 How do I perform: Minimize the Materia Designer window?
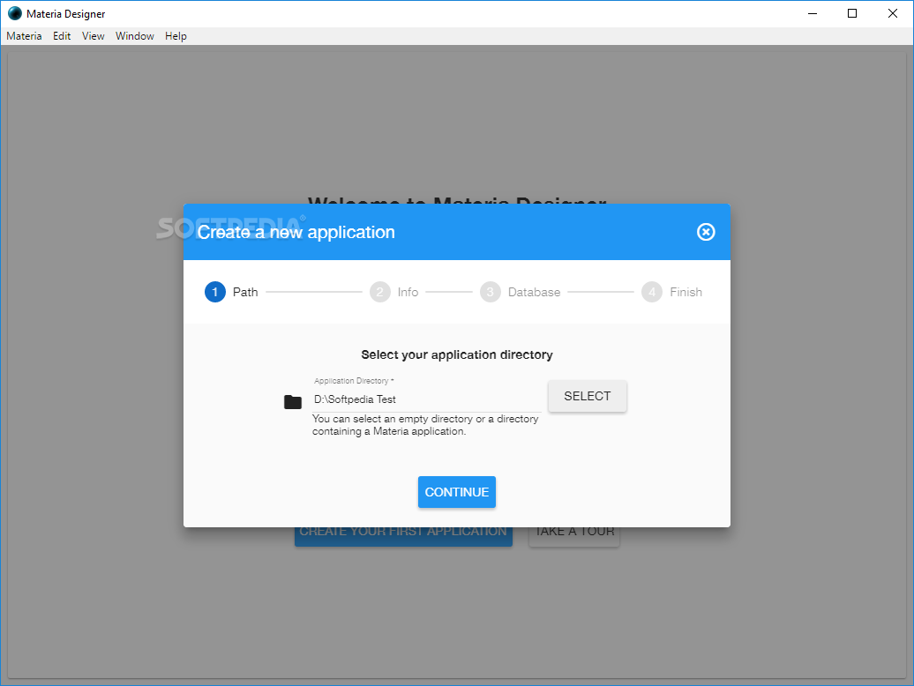tap(812, 13)
